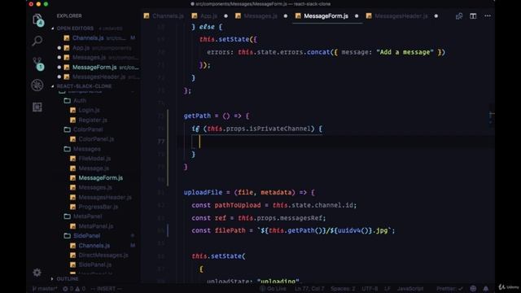Open Messages.js in the Messages folder tree
521x293 pixels.
point(95,188)
